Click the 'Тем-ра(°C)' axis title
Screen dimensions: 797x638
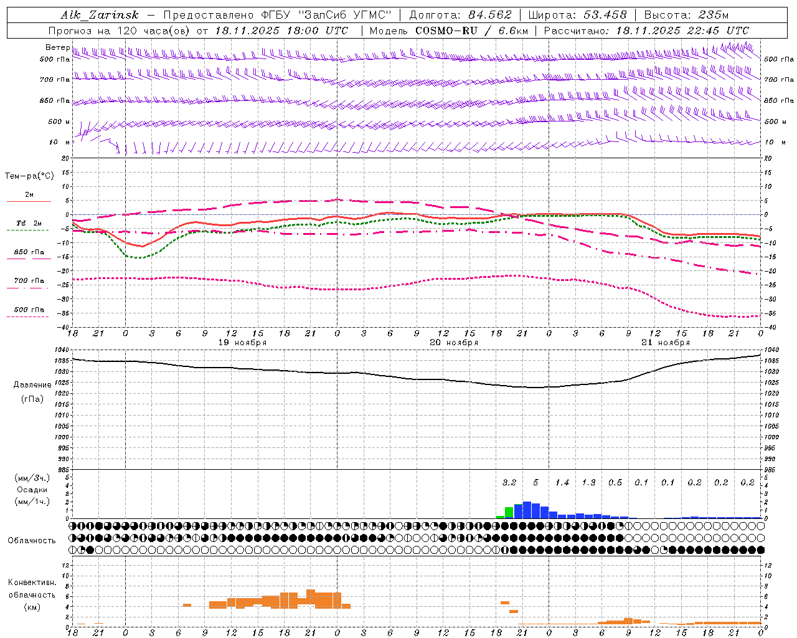(29, 176)
